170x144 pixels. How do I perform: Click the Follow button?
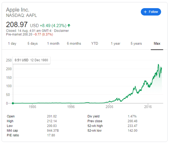(151, 12)
